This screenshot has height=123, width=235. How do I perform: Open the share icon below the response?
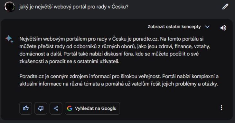click(x=56, y=108)
